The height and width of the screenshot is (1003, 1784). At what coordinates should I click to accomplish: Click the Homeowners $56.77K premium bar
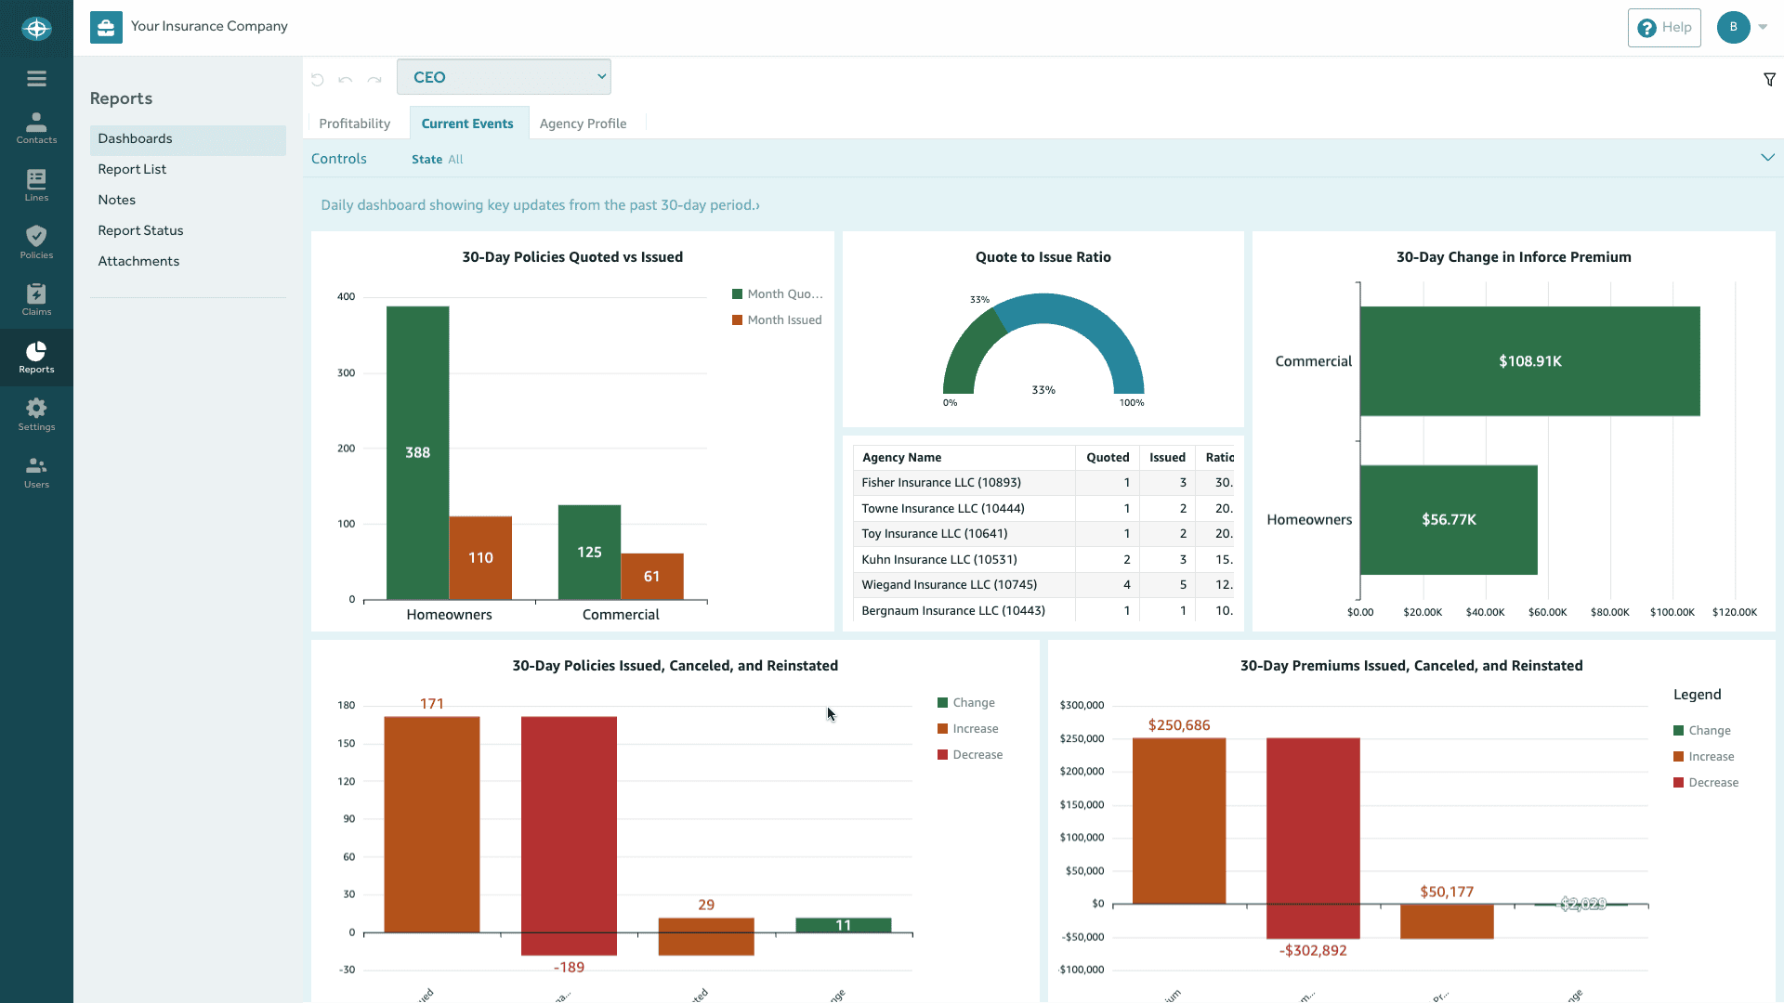click(x=1449, y=519)
